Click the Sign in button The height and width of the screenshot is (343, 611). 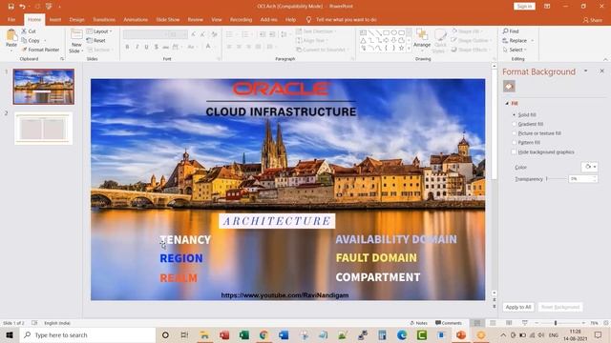point(524,7)
